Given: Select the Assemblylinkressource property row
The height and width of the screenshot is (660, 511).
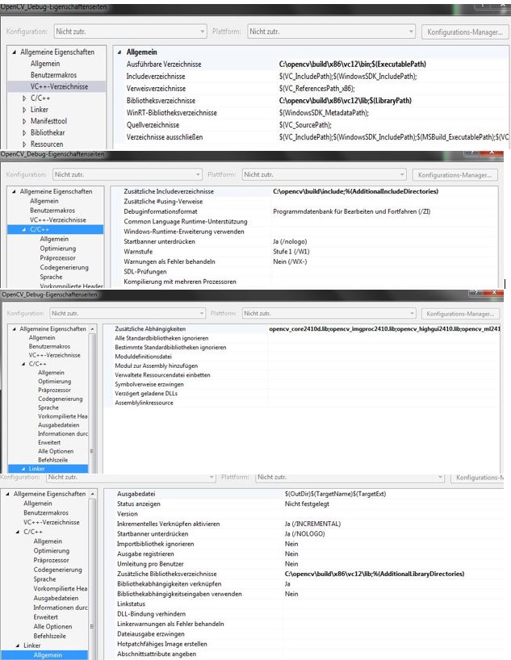Looking at the screenshot, I should [302, 403].
